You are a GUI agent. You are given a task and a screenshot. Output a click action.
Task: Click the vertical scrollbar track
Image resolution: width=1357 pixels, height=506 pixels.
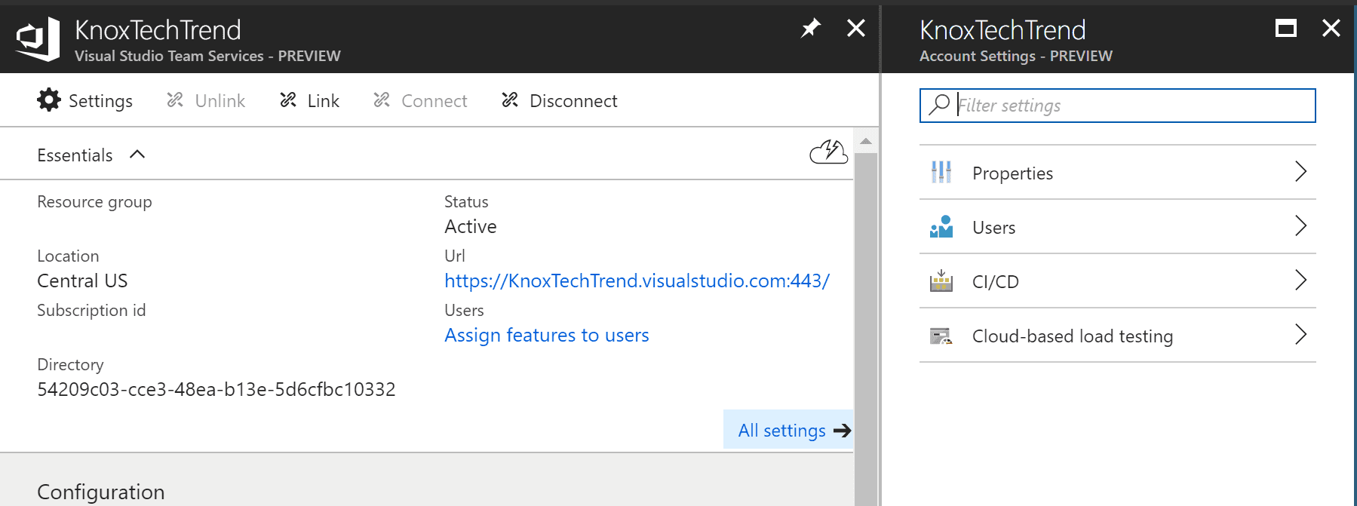(x=866, y=330)
